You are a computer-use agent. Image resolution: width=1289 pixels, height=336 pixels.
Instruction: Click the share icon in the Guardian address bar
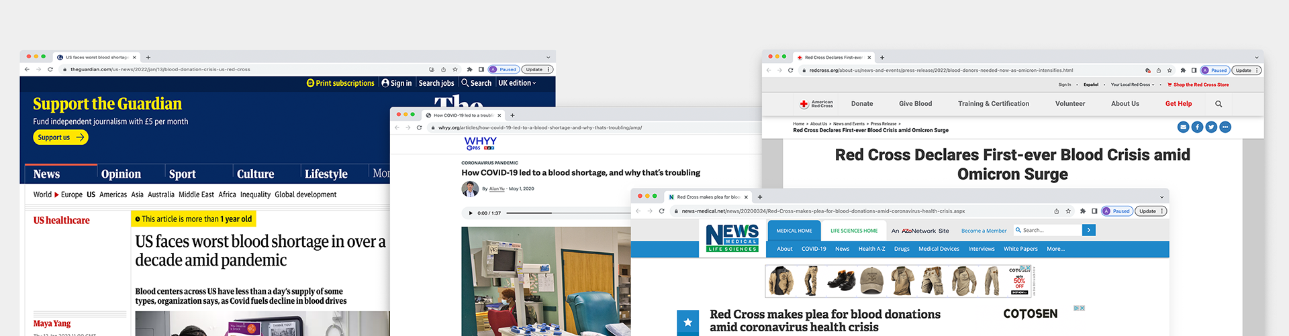(443, 69)
